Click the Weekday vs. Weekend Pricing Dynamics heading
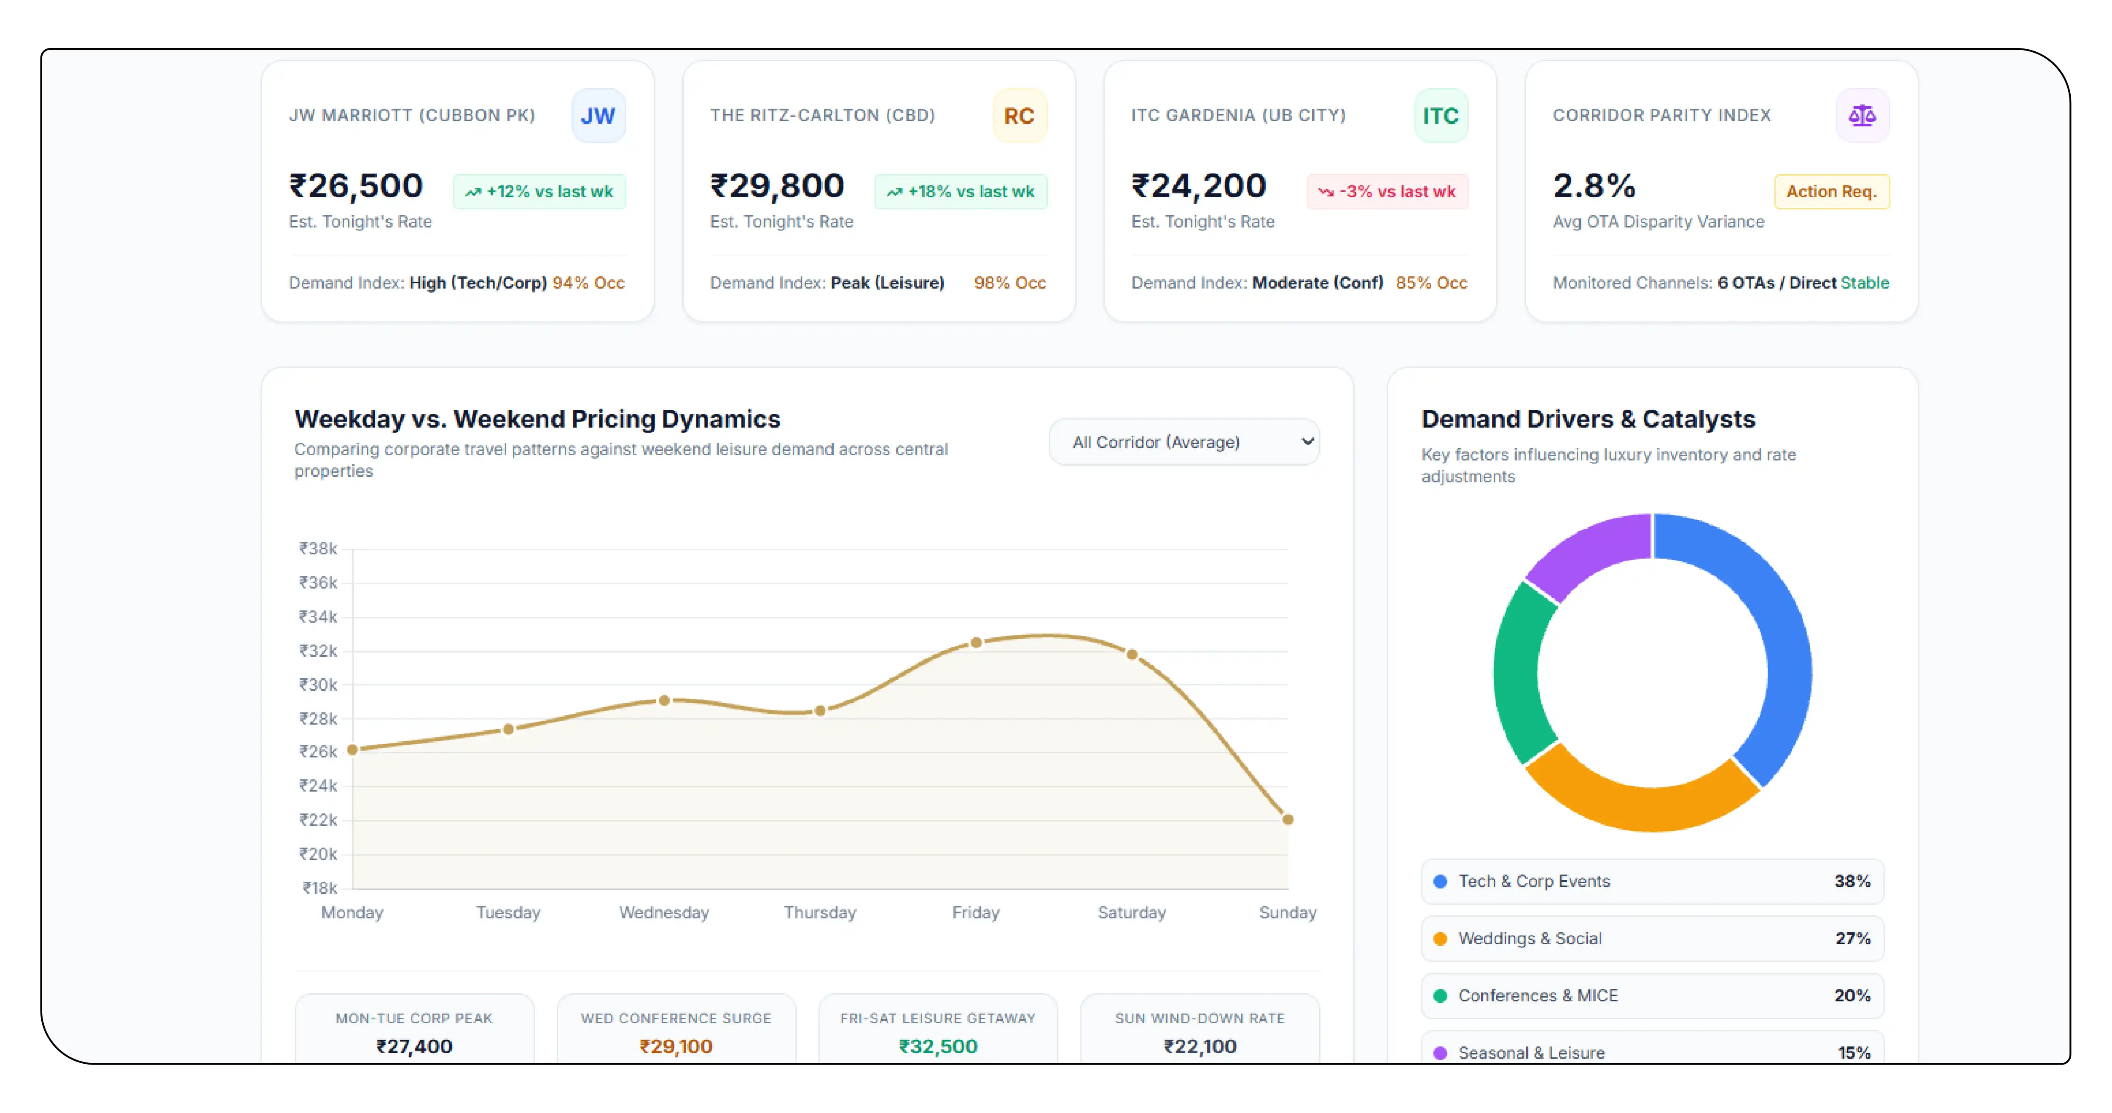Image resolution: width=2112 pixels, height=1113 pixels. [537, 420]
